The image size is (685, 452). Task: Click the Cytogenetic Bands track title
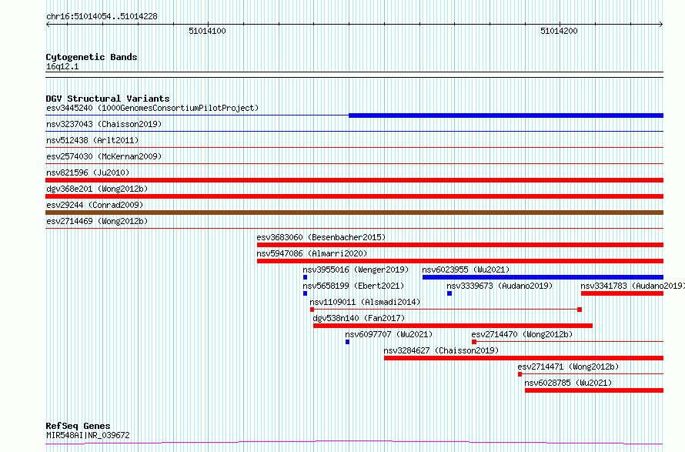coord(92,57)
